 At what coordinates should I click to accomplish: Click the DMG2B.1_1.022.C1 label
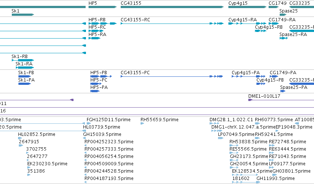pos(231,120)
